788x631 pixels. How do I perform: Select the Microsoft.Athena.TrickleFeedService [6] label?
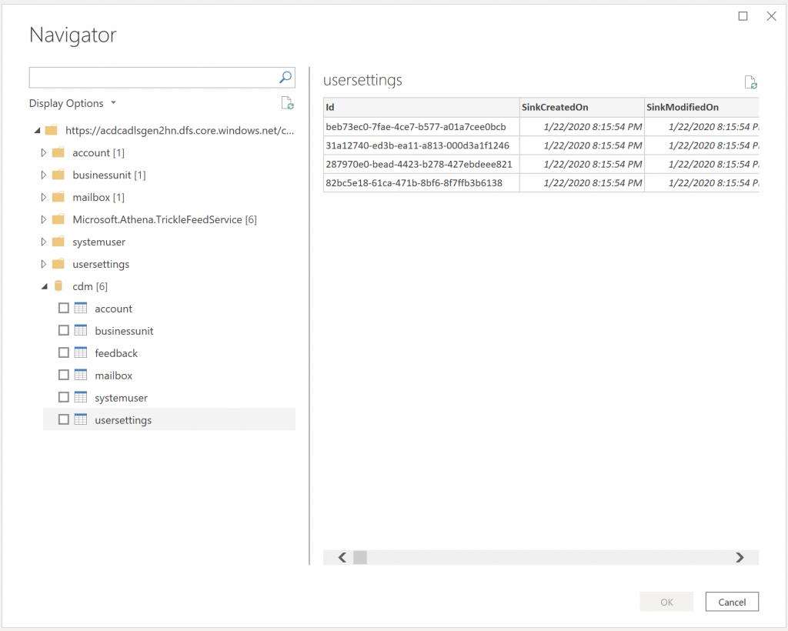point(165,219)
